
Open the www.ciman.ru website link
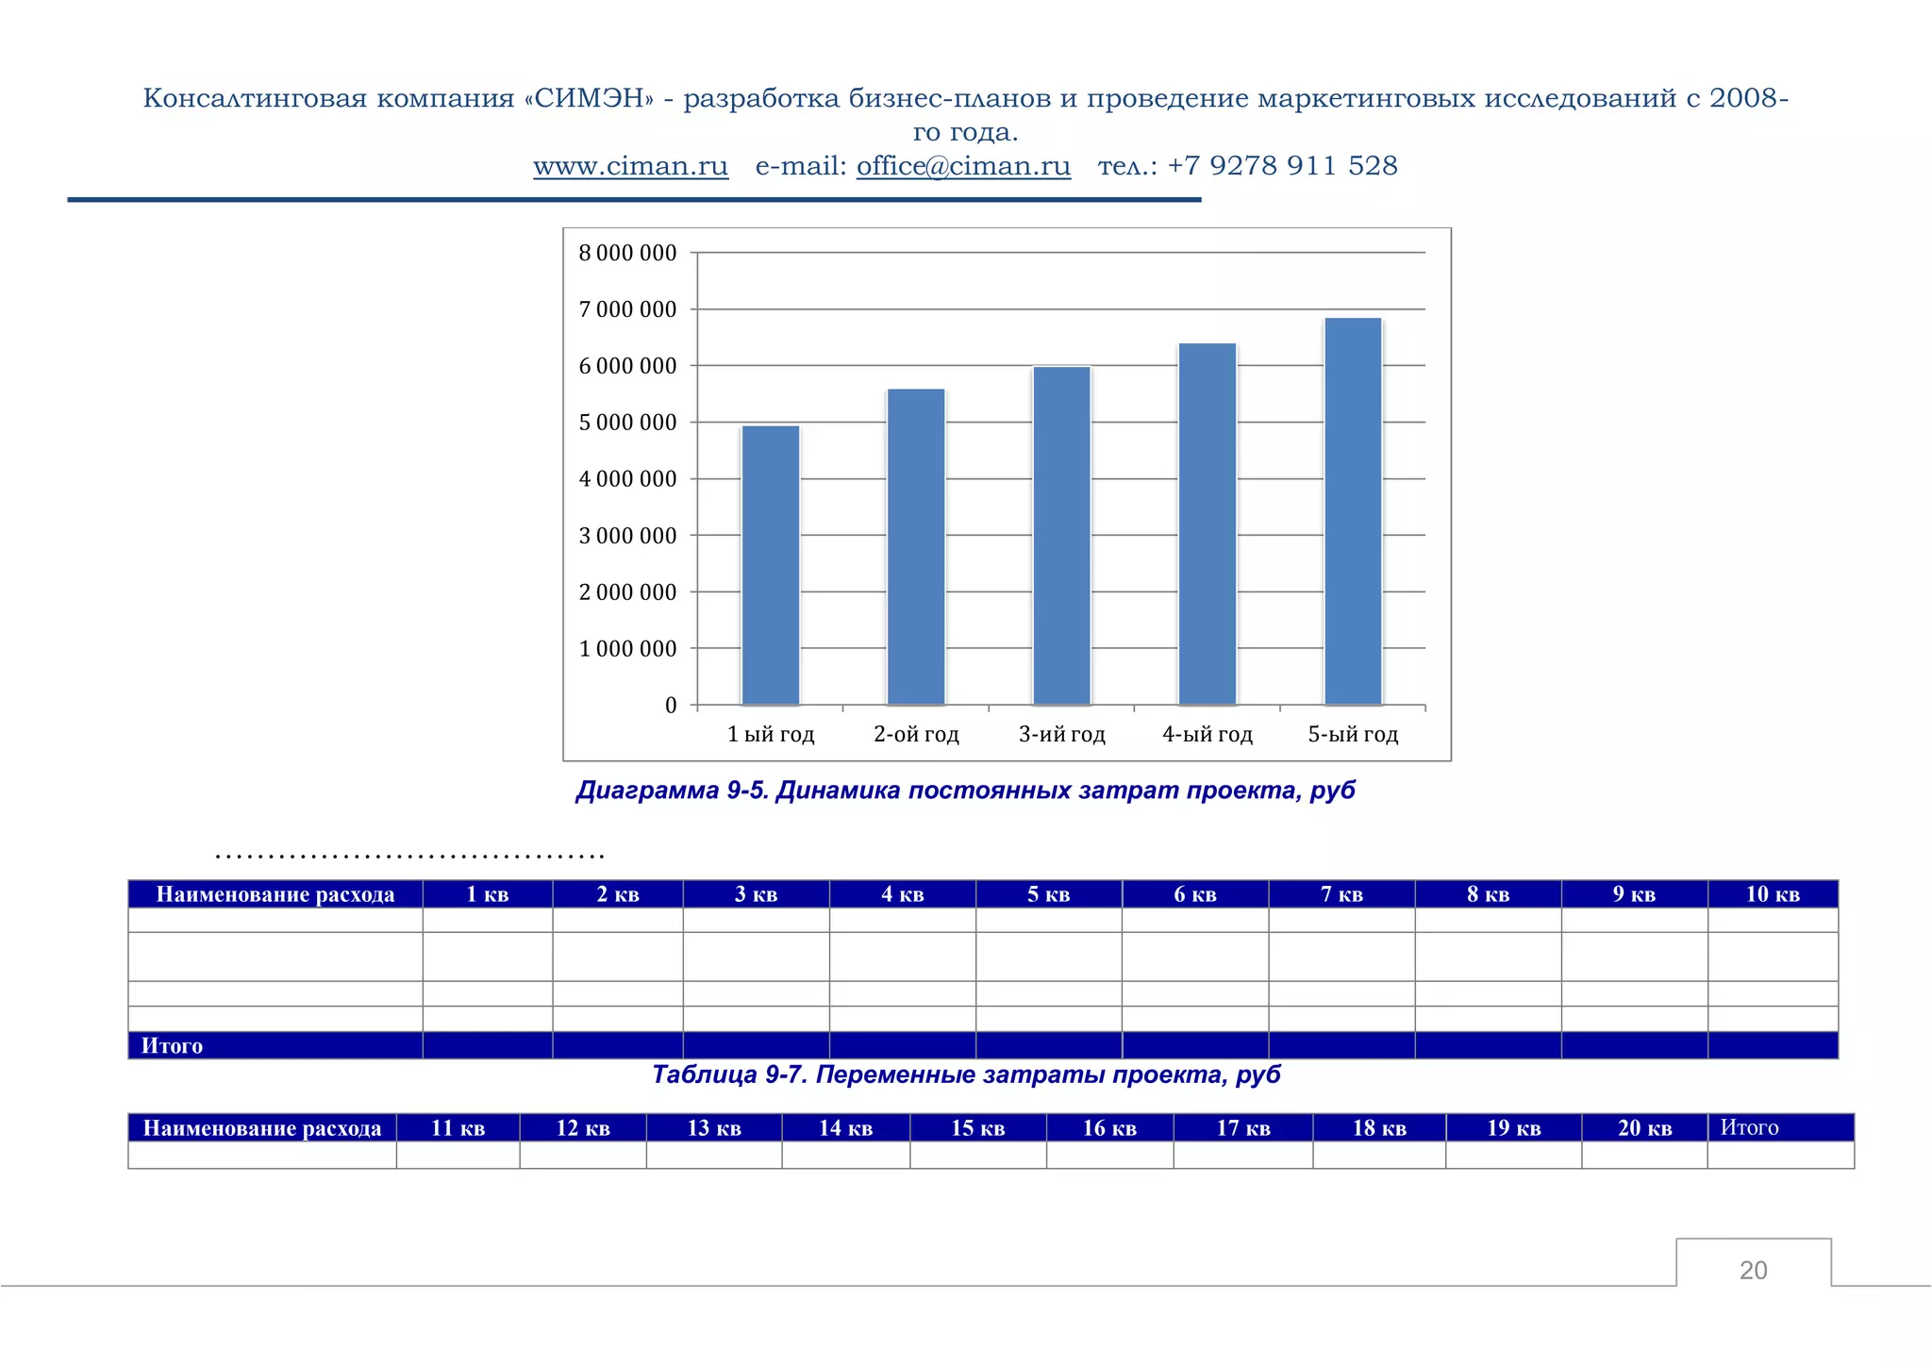(x=630, y=166)
